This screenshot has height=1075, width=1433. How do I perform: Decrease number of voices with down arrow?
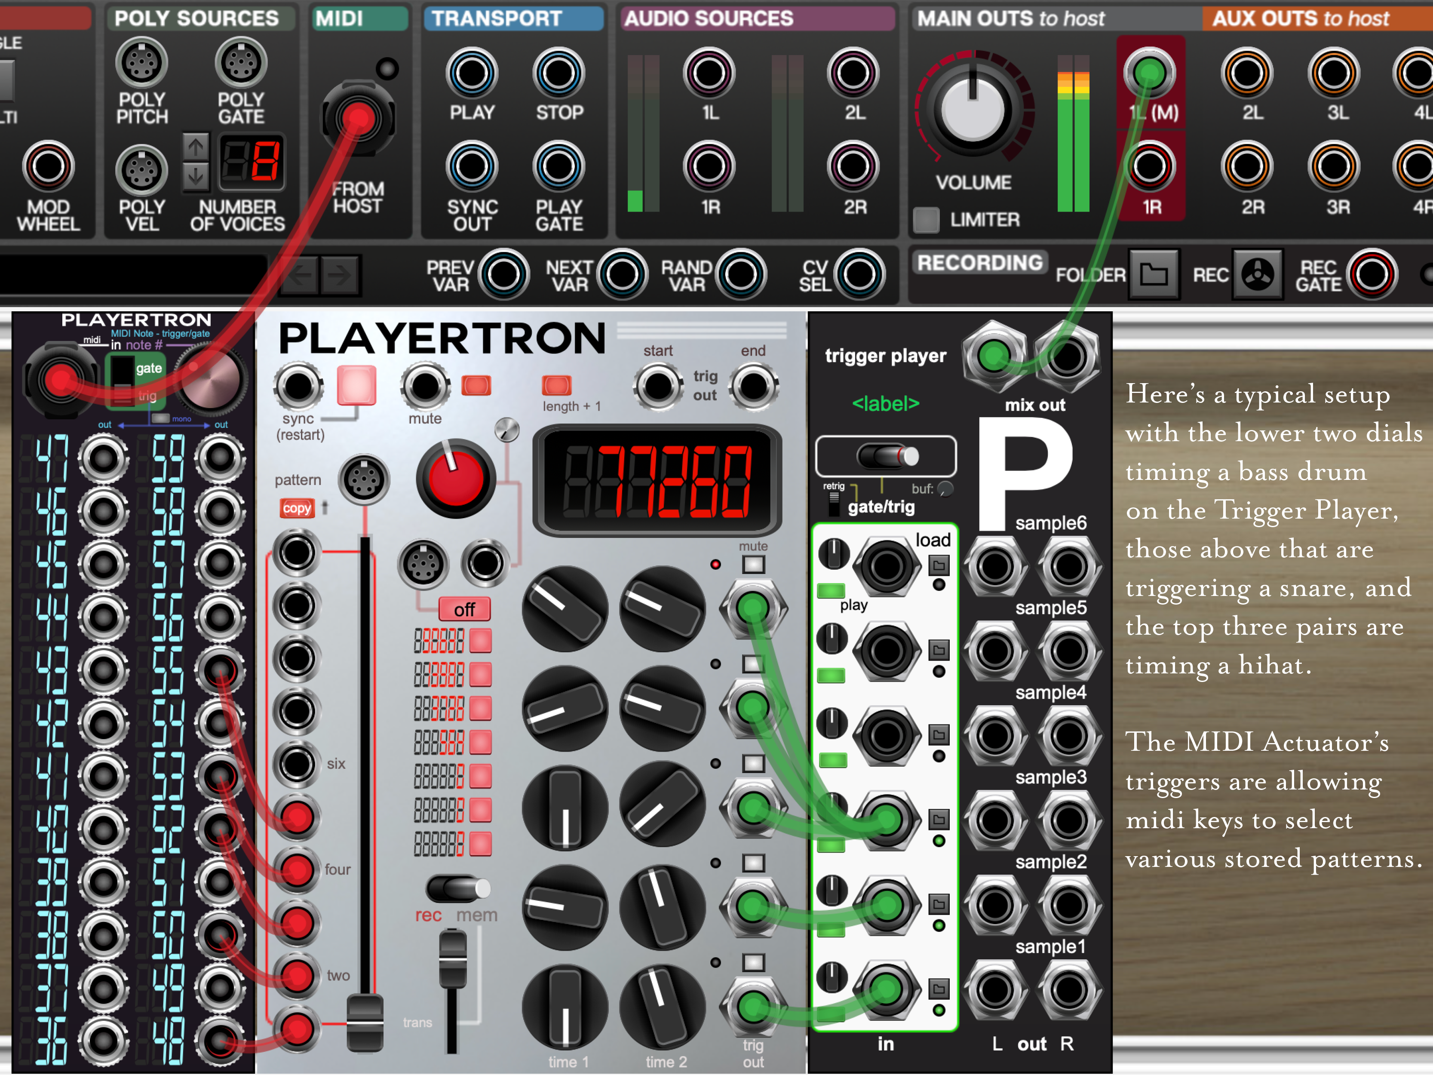coord(196,175)
